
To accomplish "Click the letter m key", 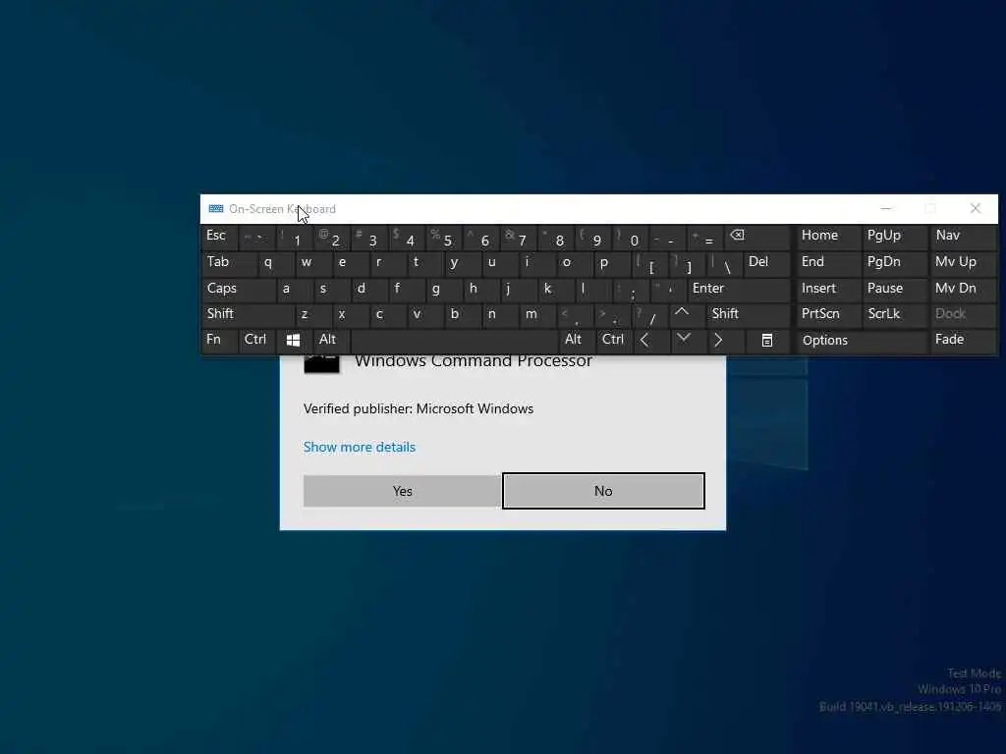I will tap(537, 314).
